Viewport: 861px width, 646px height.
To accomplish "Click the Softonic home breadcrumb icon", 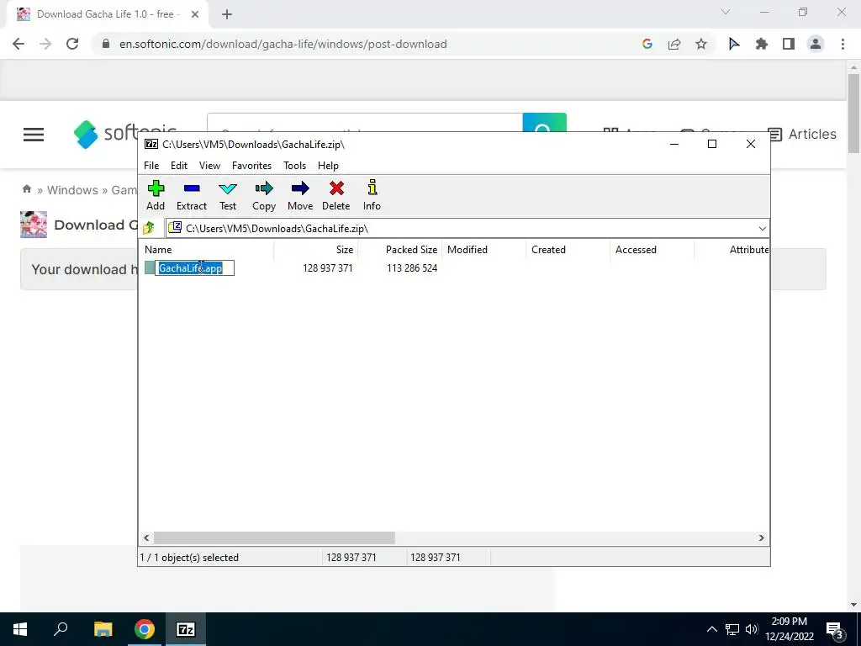I will pyautogui.click(x=26, y=189).
